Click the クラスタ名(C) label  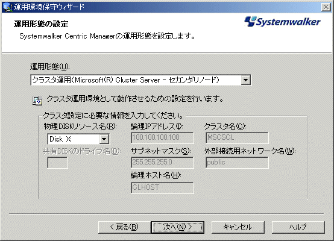[x=225, y=127]
